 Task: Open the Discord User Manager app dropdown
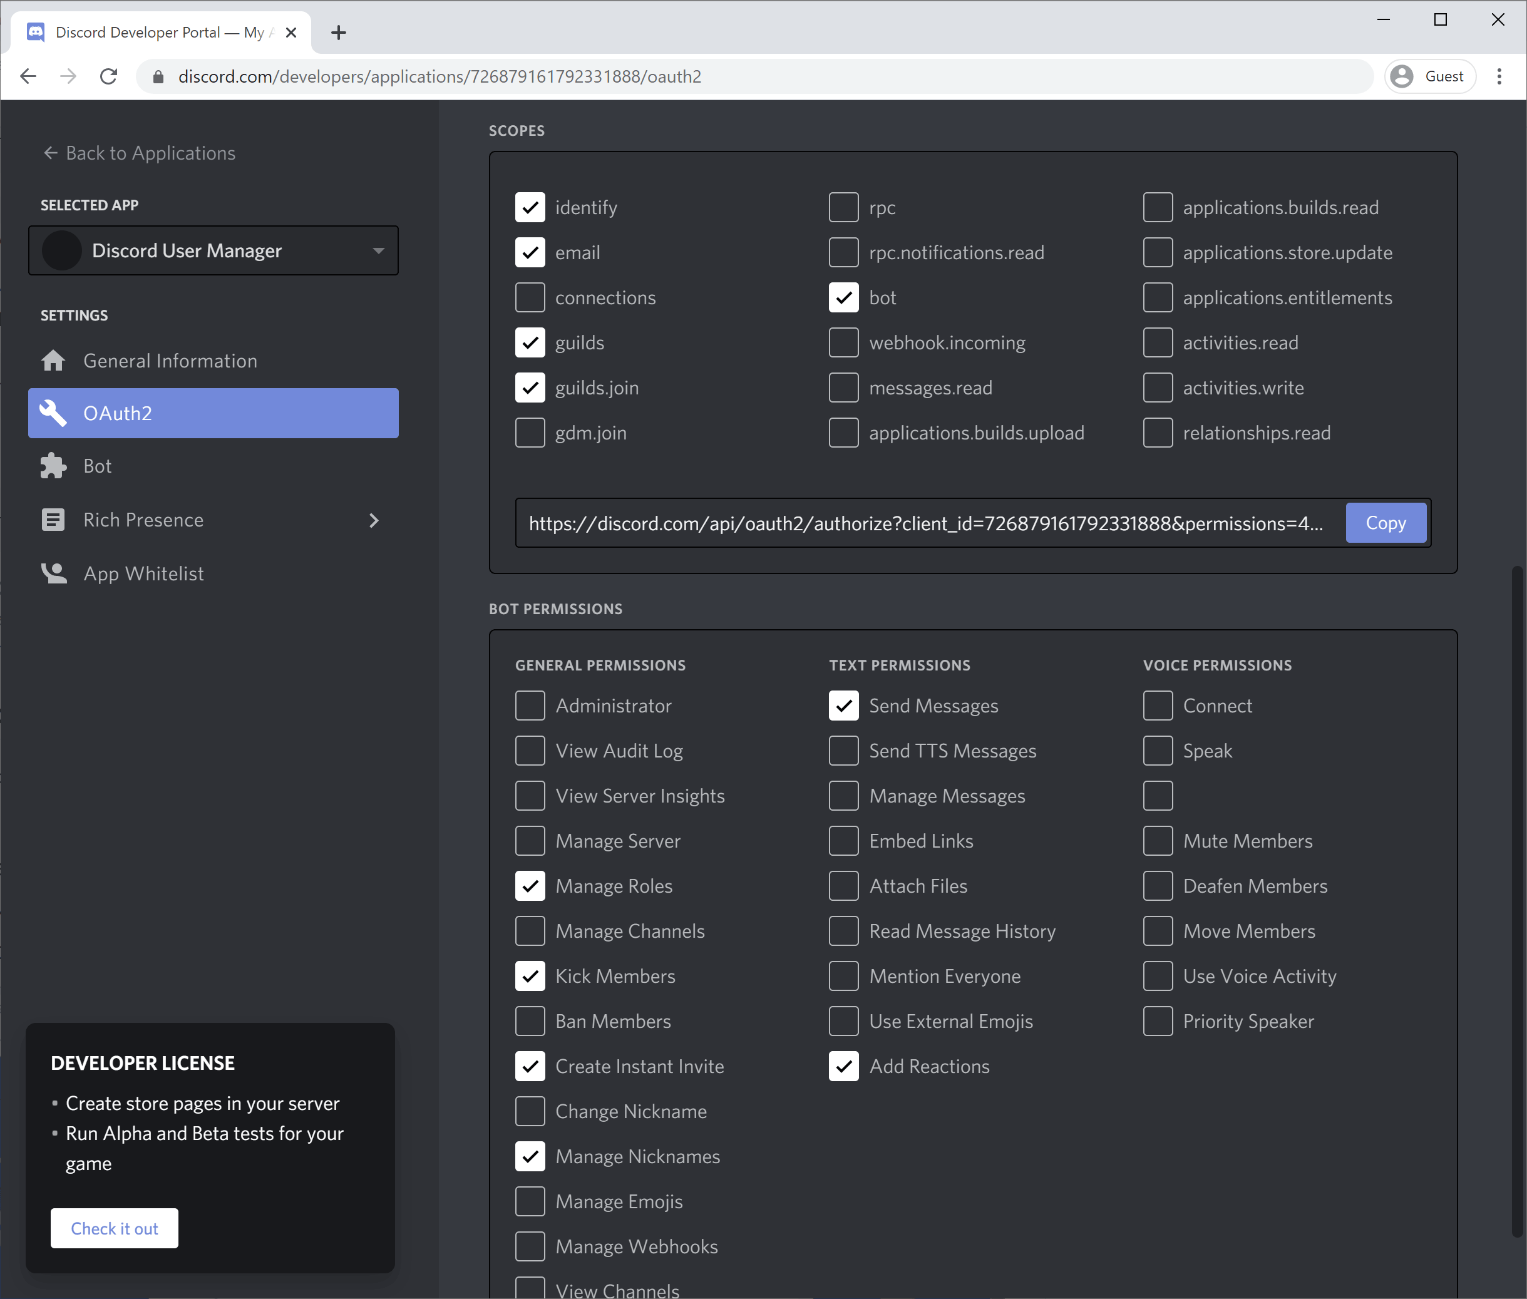[x=213, y=250]
